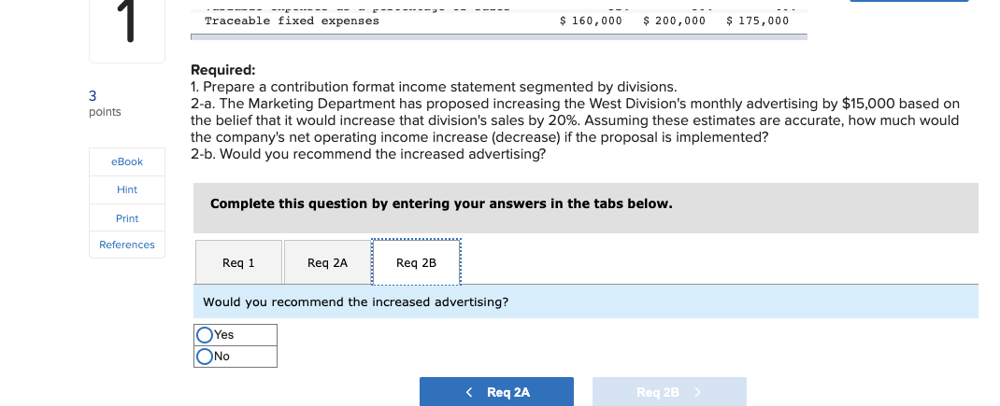Image resolution: width=1000 pixels, height=406 pixels.
Task: Click the 3 points label
Action: coord(105,104)
